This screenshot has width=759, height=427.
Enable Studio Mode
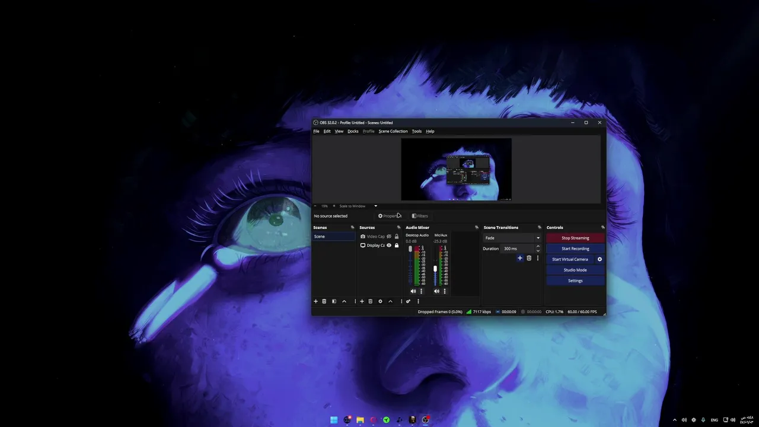tap(575, 270)
